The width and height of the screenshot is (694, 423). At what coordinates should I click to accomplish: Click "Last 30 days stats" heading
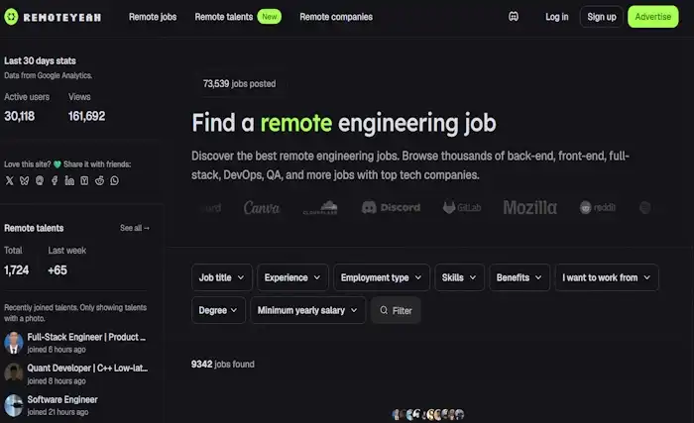(40, 60)
